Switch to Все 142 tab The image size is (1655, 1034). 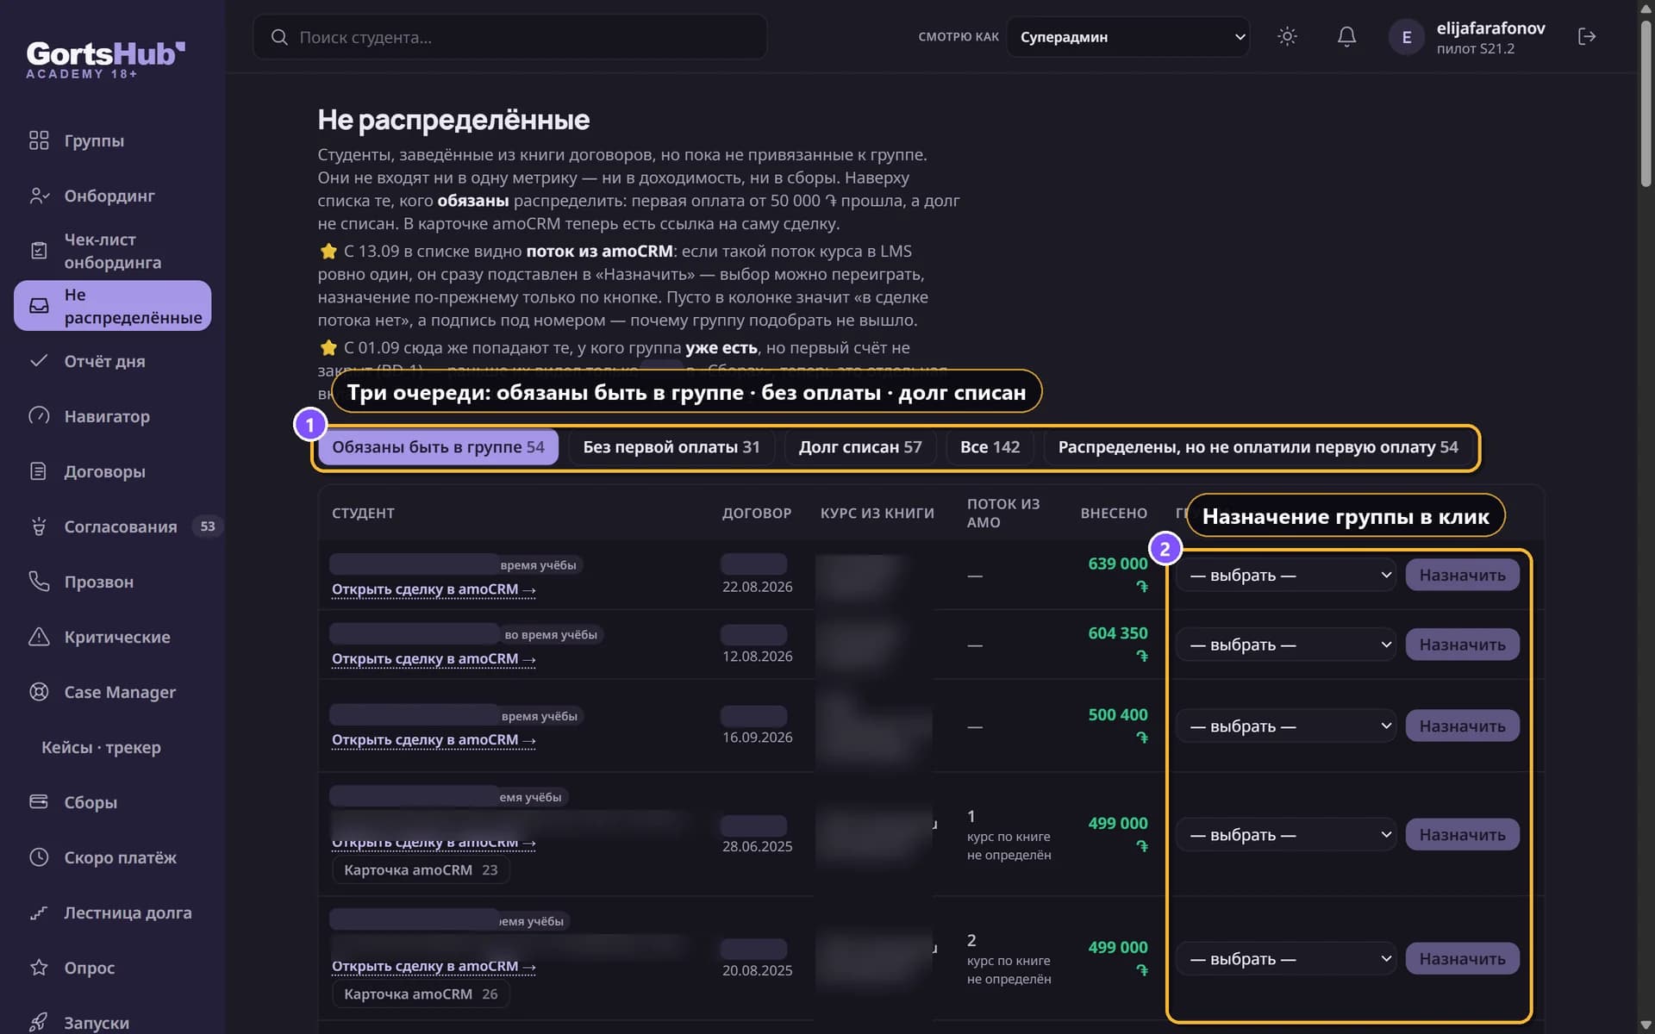tap(990, 447)
